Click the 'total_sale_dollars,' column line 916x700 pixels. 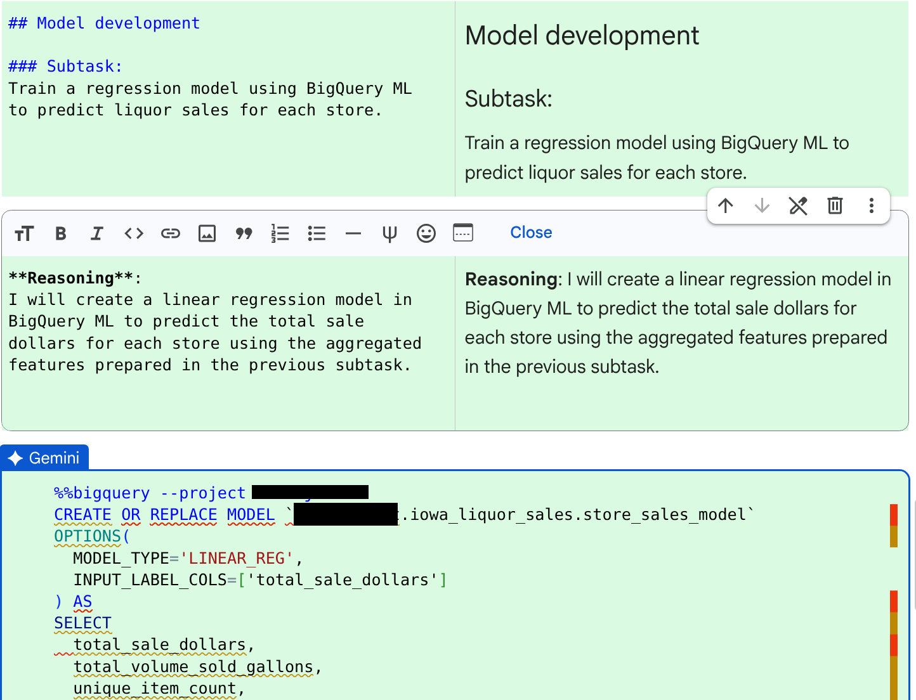(164, 645)
